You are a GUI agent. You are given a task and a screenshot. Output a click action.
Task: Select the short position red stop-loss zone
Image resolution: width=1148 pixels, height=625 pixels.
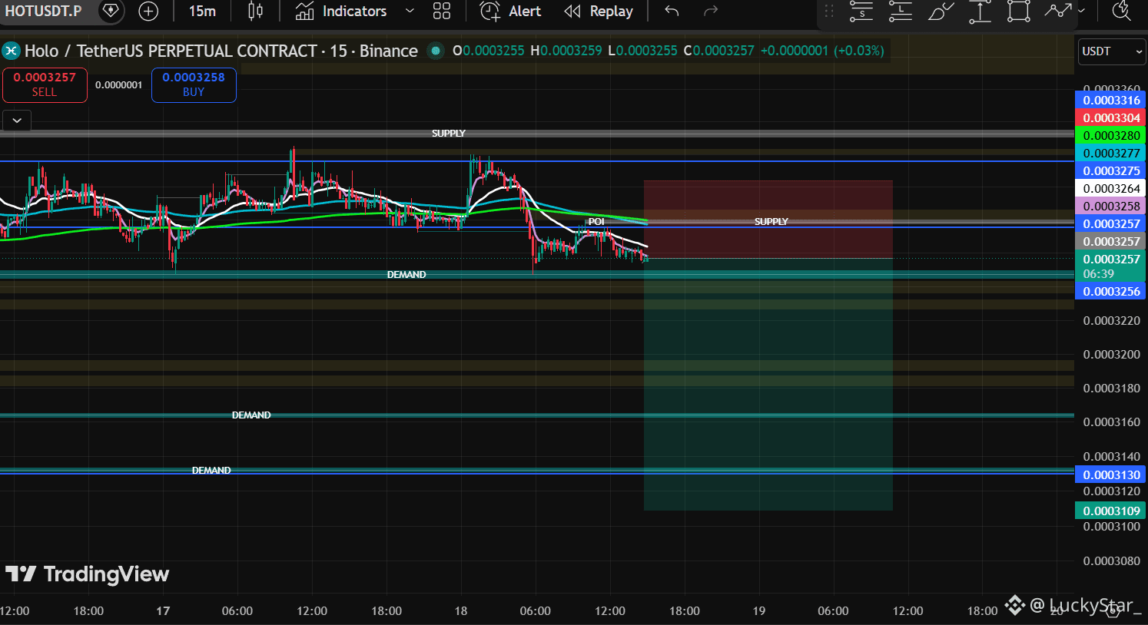(768, 220)
